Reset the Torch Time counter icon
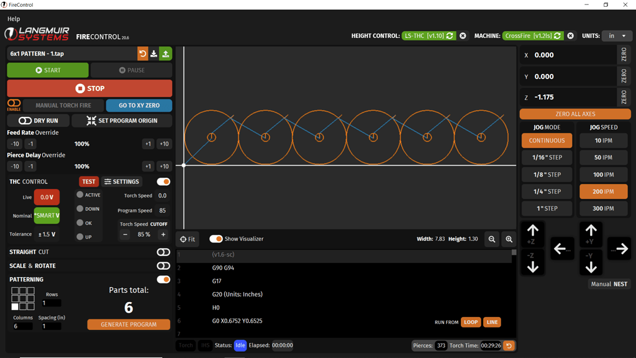 coord(509,345)
